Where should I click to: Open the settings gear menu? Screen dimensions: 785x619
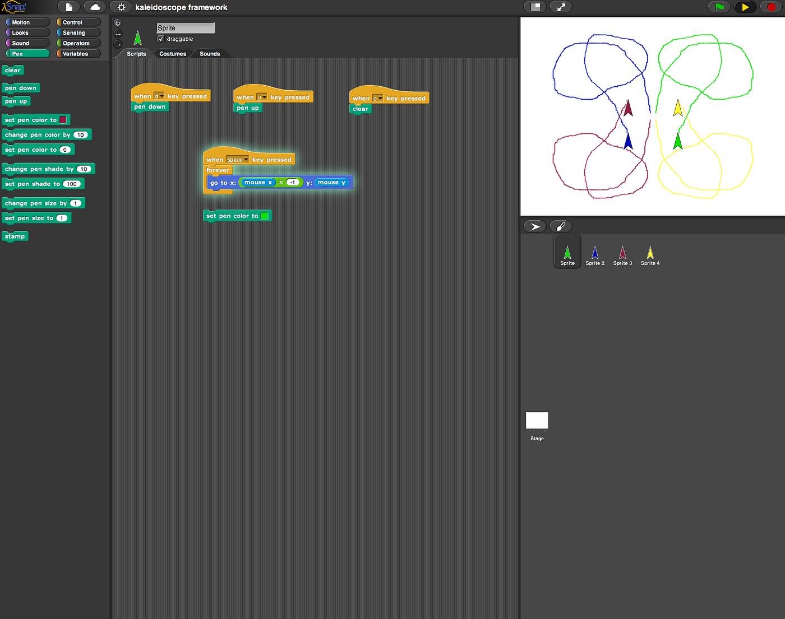121,7
